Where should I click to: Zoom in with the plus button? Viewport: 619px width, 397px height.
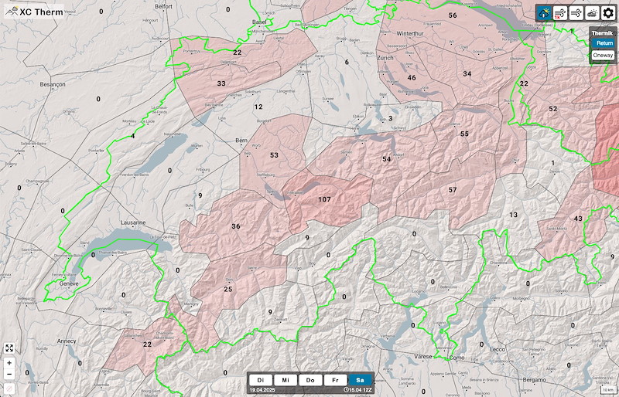[9, 362]
